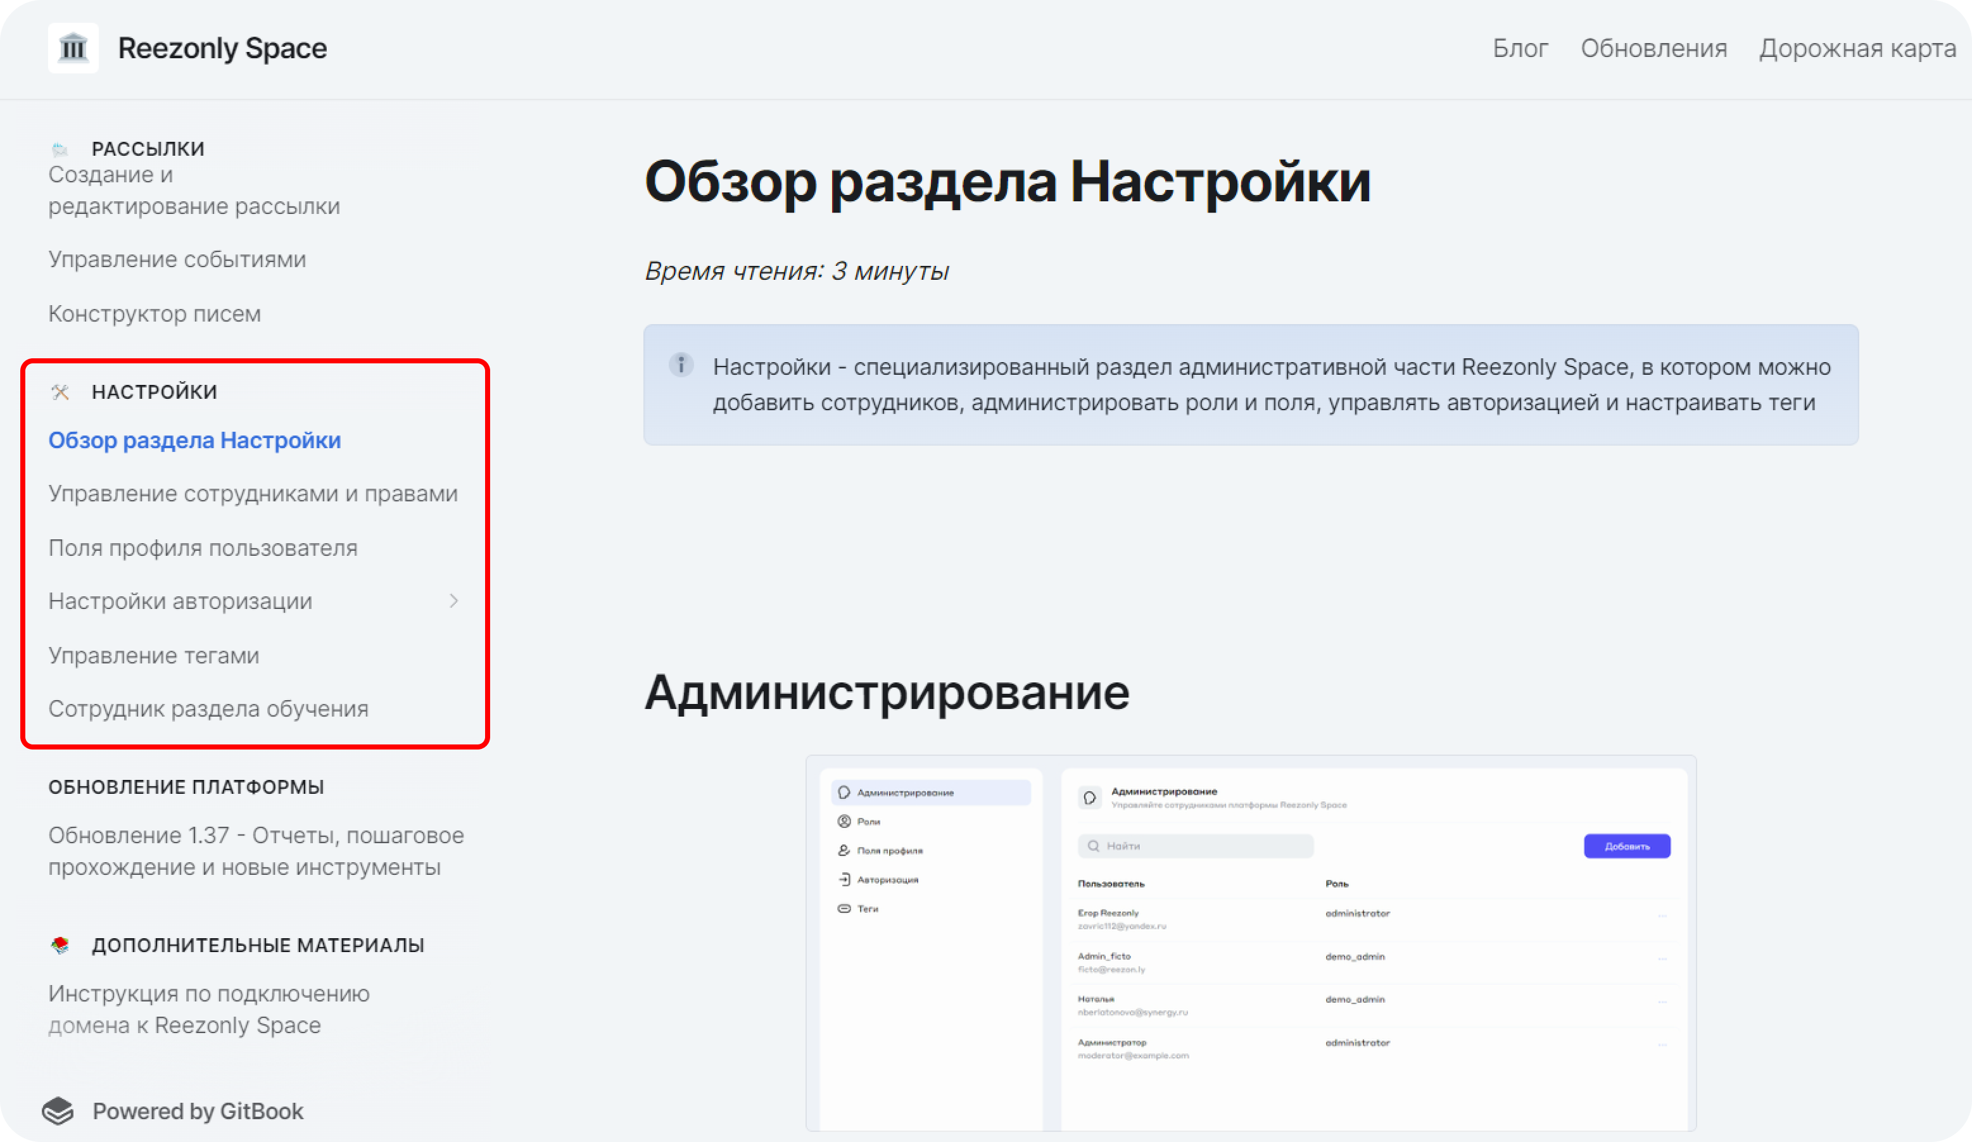The image size is (1972, 1142).
Task: Open Обновления in the top navigation
Action: pos(1653,49)
